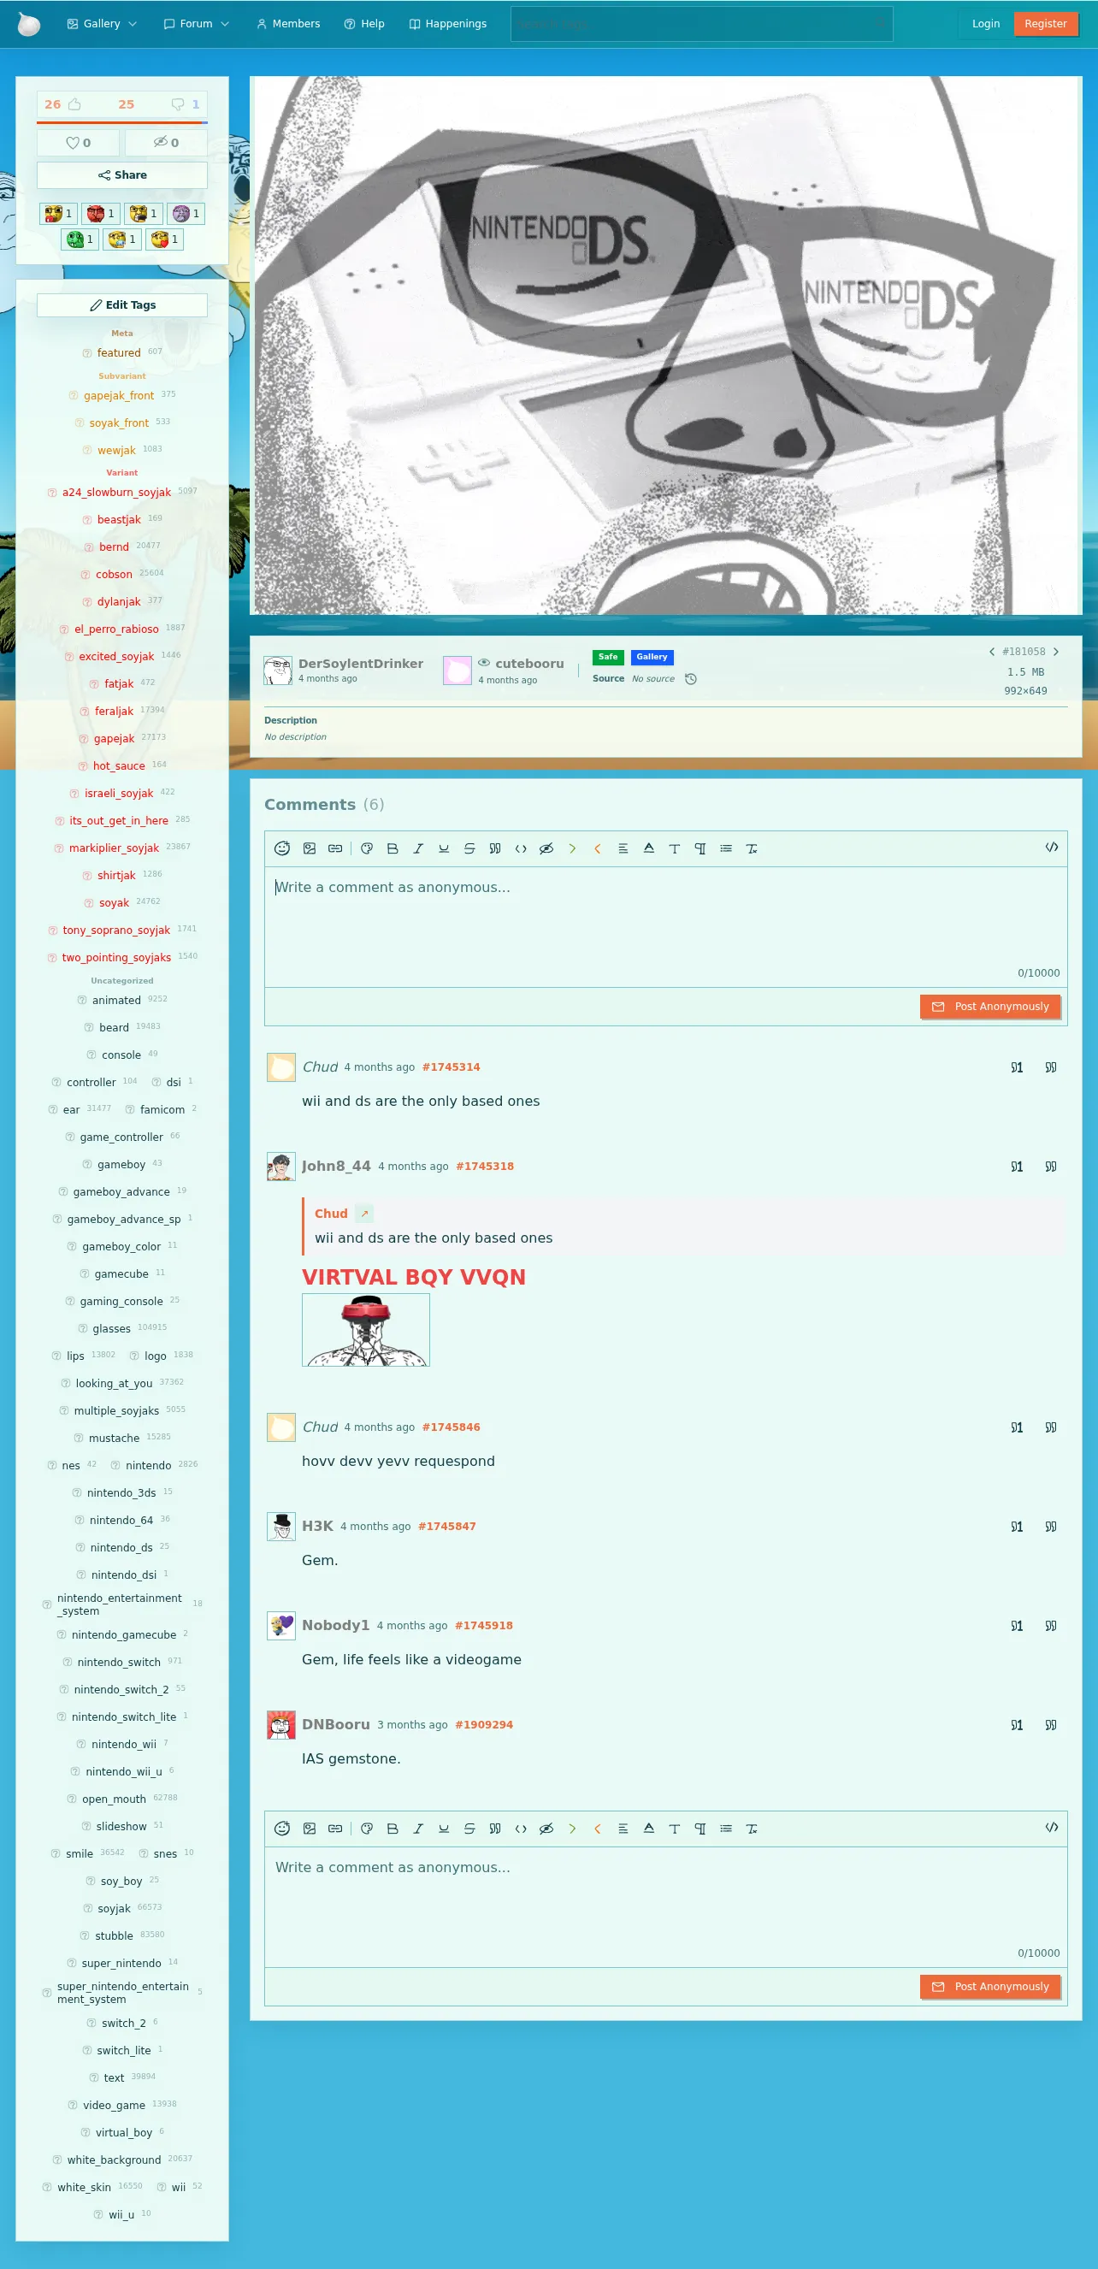Image resolution: width=1098 pixels, height=2269 pixels.
Task: Apply italic in the upper comment editor
Action: point(418,848)
